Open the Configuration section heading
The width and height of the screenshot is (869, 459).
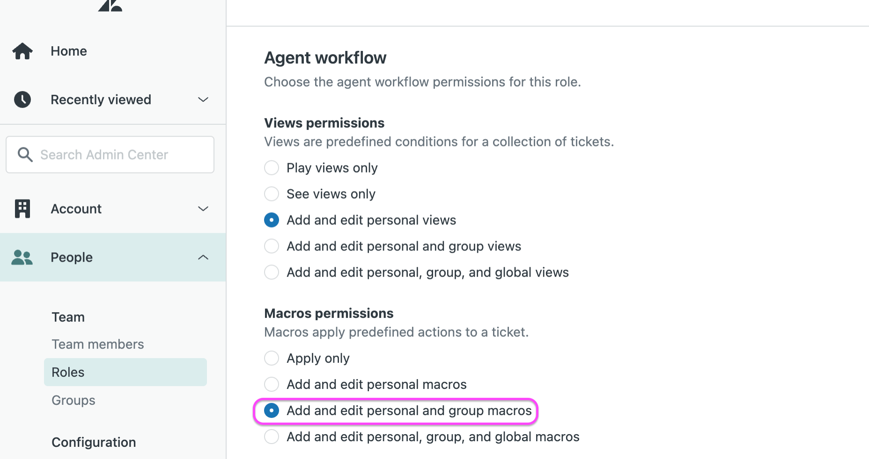(x=93, y=442)
